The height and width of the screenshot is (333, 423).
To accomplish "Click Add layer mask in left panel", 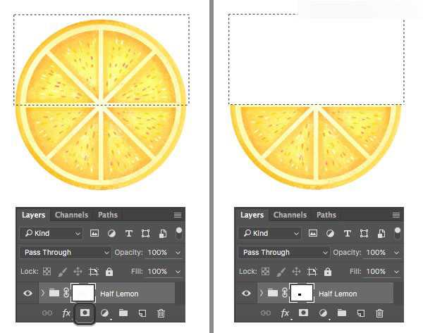I will 85,313.
